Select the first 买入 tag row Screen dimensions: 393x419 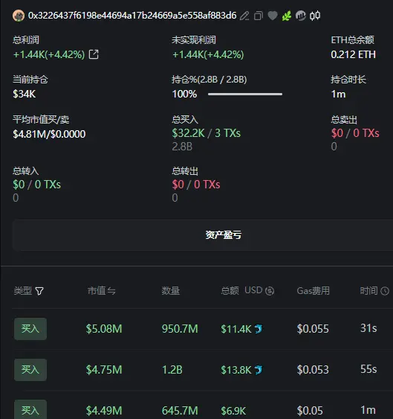(30, 329)
